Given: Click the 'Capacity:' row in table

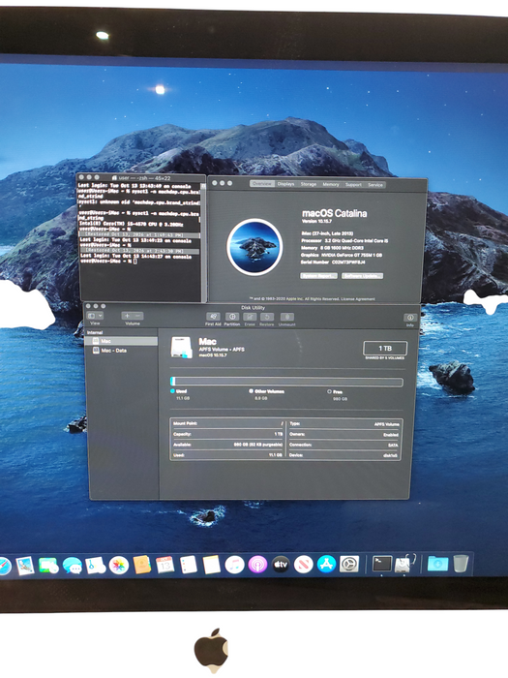Looking at the screenshot, I should point(228,434).
